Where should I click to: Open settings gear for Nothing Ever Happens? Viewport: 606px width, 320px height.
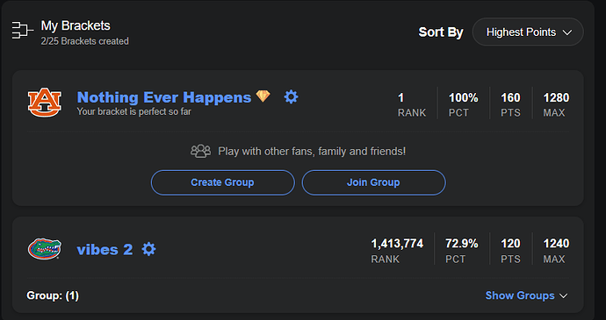[x=291, y=97]
